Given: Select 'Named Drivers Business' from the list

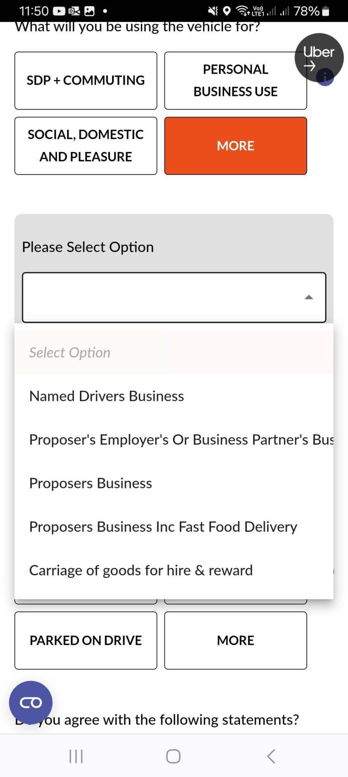Looking at the screenshot, I should tap(106, 396).
